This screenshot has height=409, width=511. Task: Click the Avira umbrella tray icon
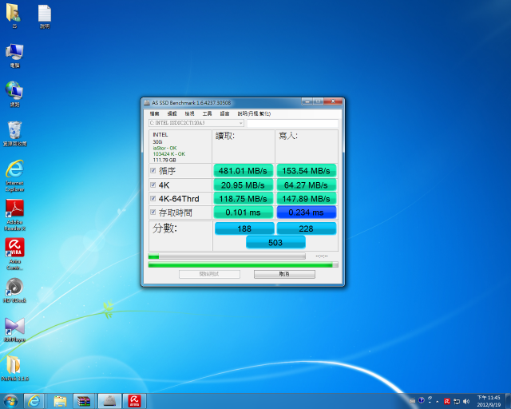tap(447, 402)
